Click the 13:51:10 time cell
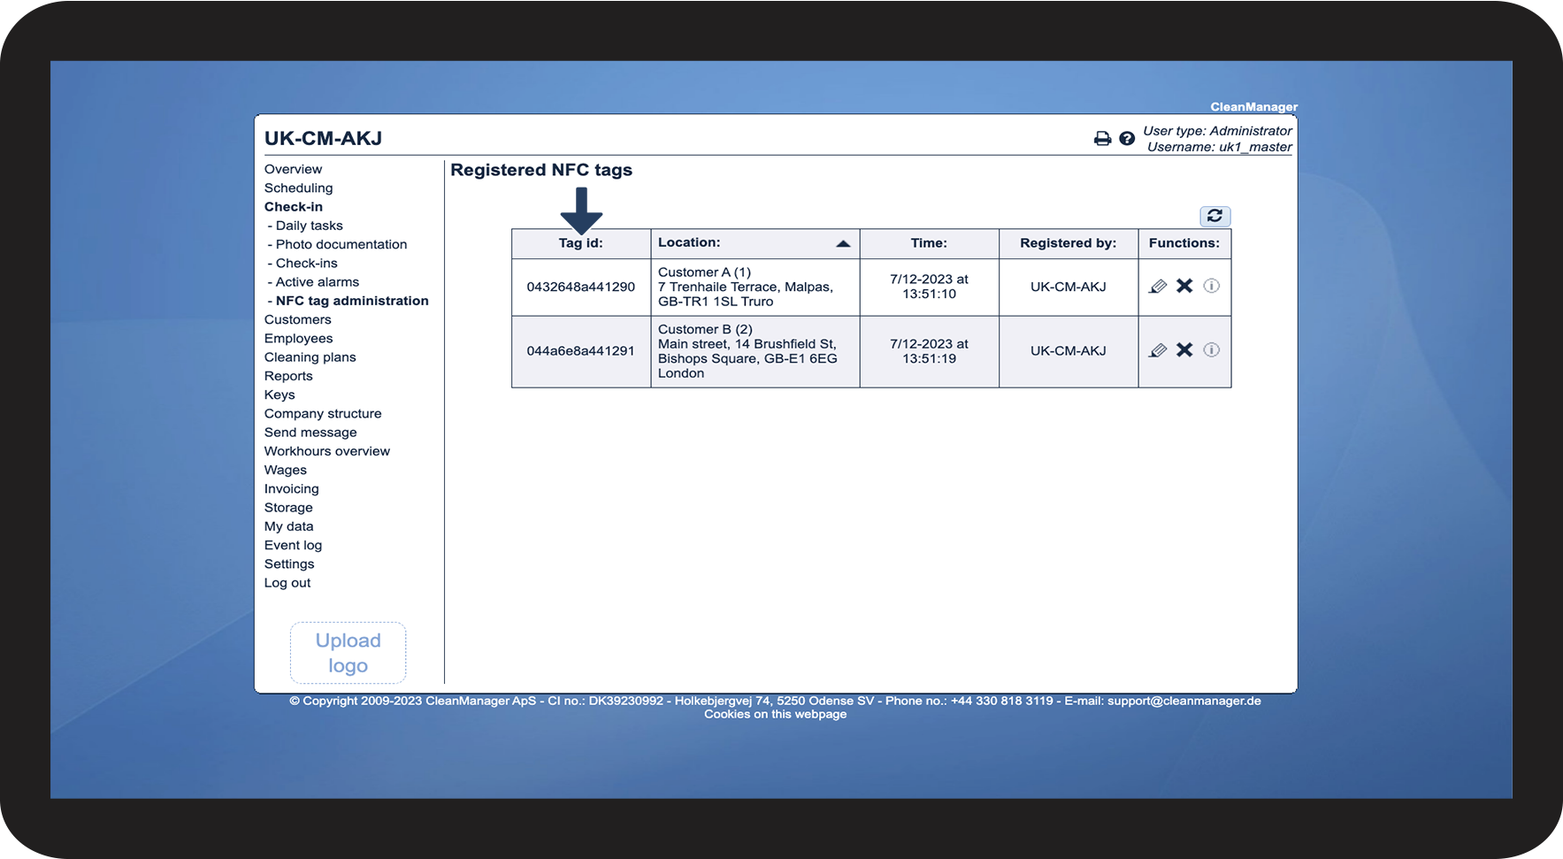This screenshot has width=1563, height=859. [x=929, y=287]
